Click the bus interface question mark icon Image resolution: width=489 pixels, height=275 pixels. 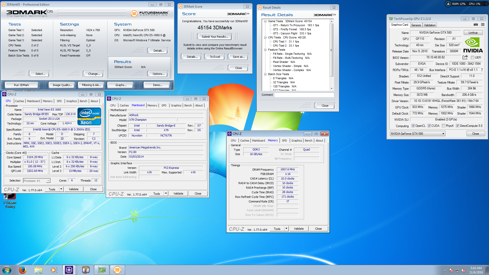pos(482,70)
